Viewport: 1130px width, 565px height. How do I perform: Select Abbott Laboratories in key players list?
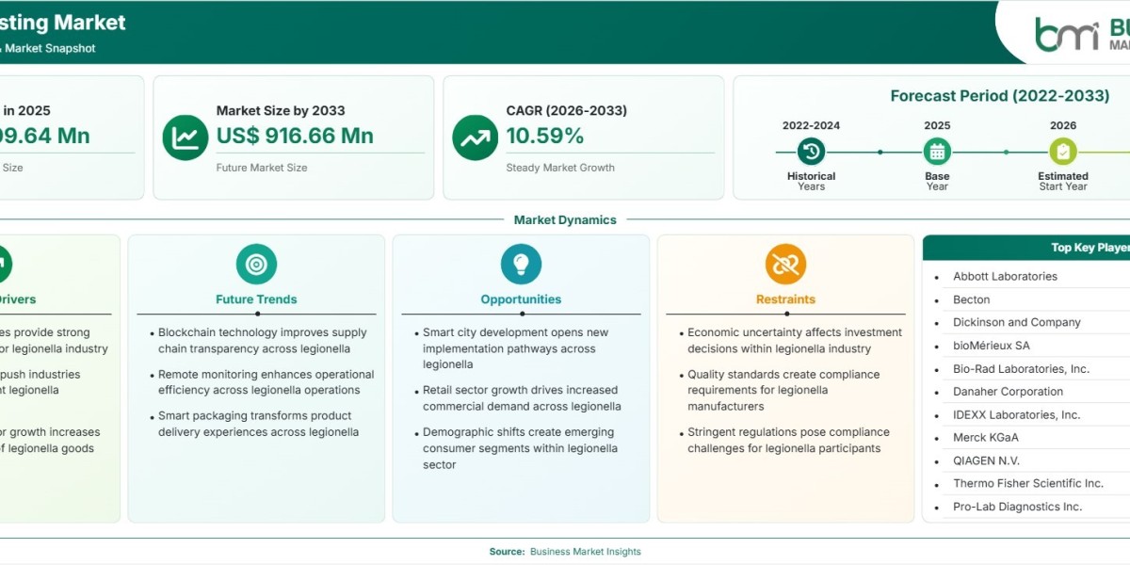[x=1005, y=276]
